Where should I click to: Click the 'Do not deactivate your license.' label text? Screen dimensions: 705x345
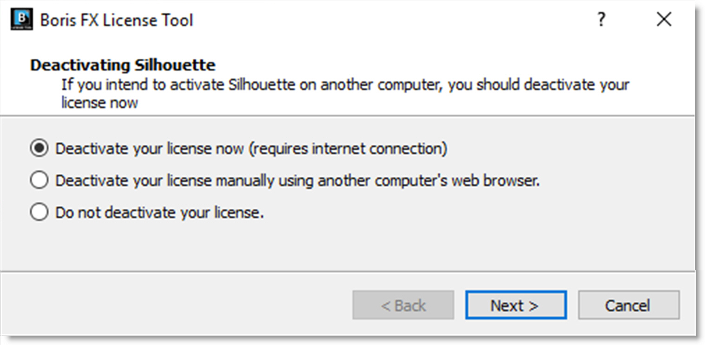pos(159,212)
